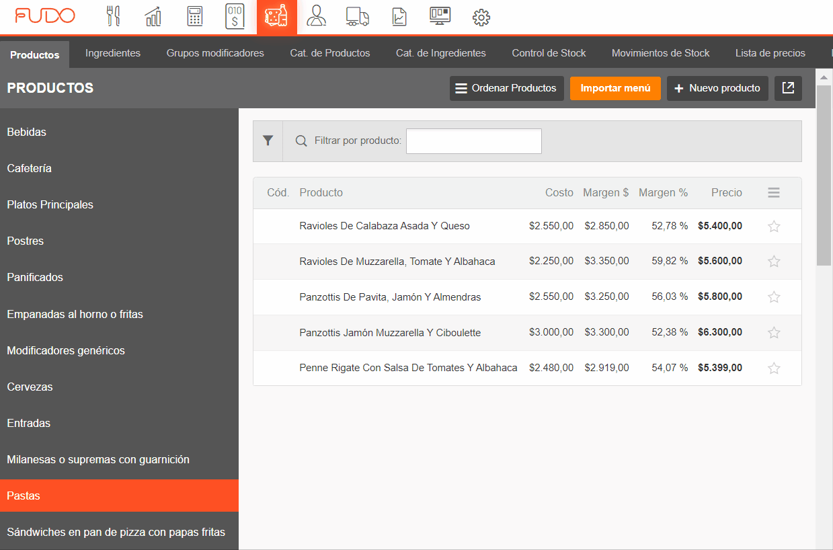Click the Importar menú button
Viewport: 833px width, 550px height.
tap(616, 88)
